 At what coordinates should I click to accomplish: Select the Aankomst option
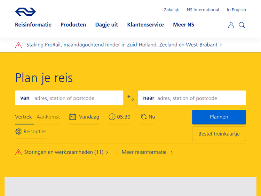[x=48, y=117]
